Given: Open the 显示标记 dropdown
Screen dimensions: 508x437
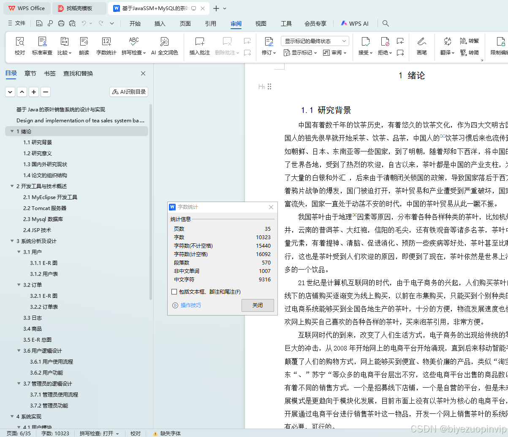Looking at the screenshot, I should click(x=300, y=52).
